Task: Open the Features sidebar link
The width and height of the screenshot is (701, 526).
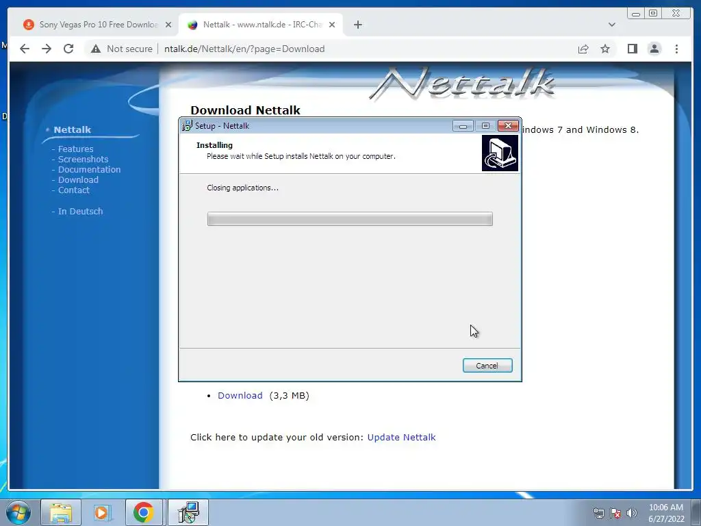Action: (x=75, y=149)
